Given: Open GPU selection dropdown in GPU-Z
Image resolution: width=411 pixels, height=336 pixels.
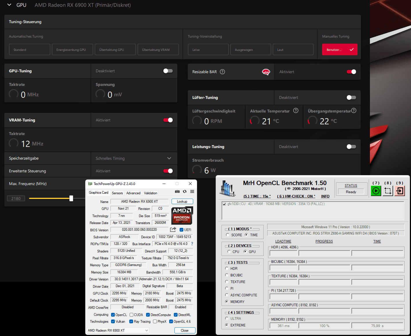Looking at the screenshot, I should tap(118, 330).
